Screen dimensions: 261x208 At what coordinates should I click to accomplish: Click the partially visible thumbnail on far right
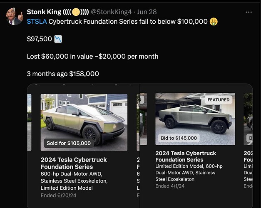click(x=248, y=119)
